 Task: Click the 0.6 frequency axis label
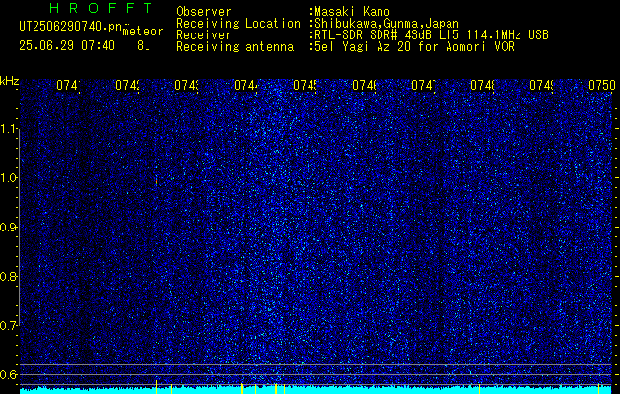click(x=9, y=374)
